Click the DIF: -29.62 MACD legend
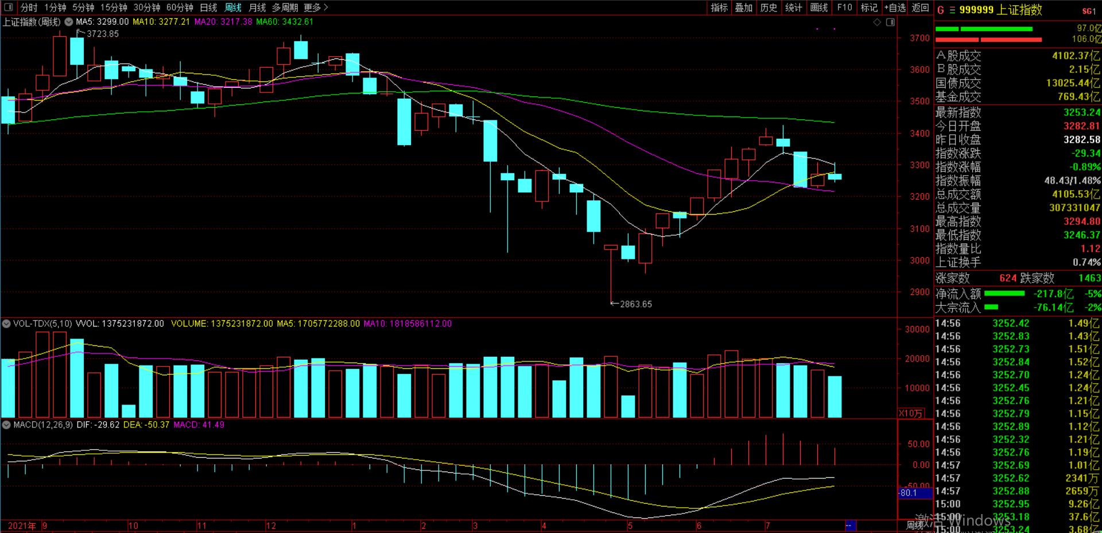 point(98,425)
